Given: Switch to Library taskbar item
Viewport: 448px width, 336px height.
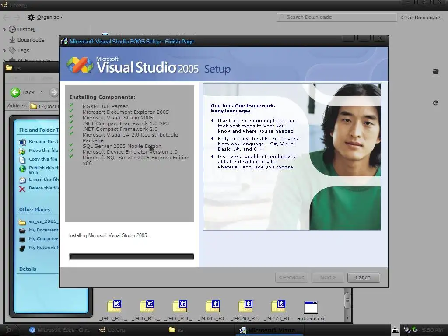Looking at the screenshot, I should tap(112, 330).
